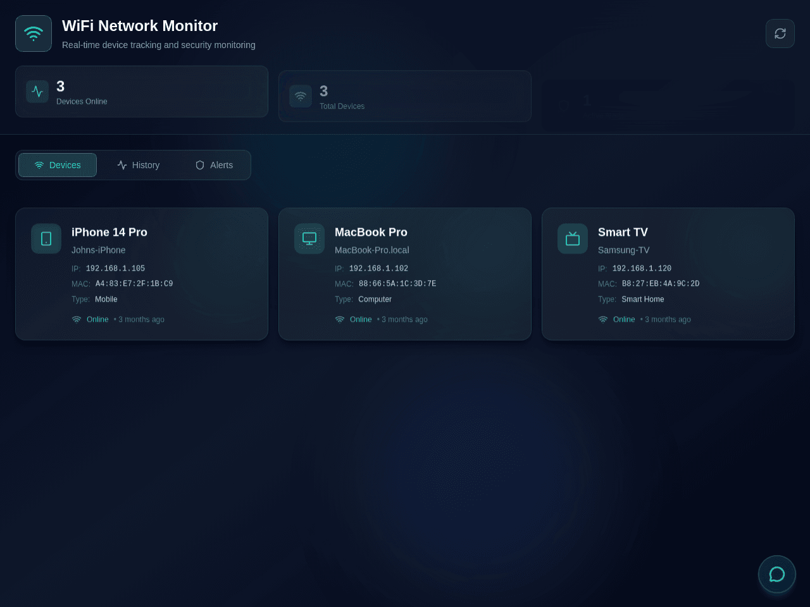810x607 pixels.
Task: Click hostname MacBook-Pro.local
Action: pyautogui.click(x=372, y=250)
